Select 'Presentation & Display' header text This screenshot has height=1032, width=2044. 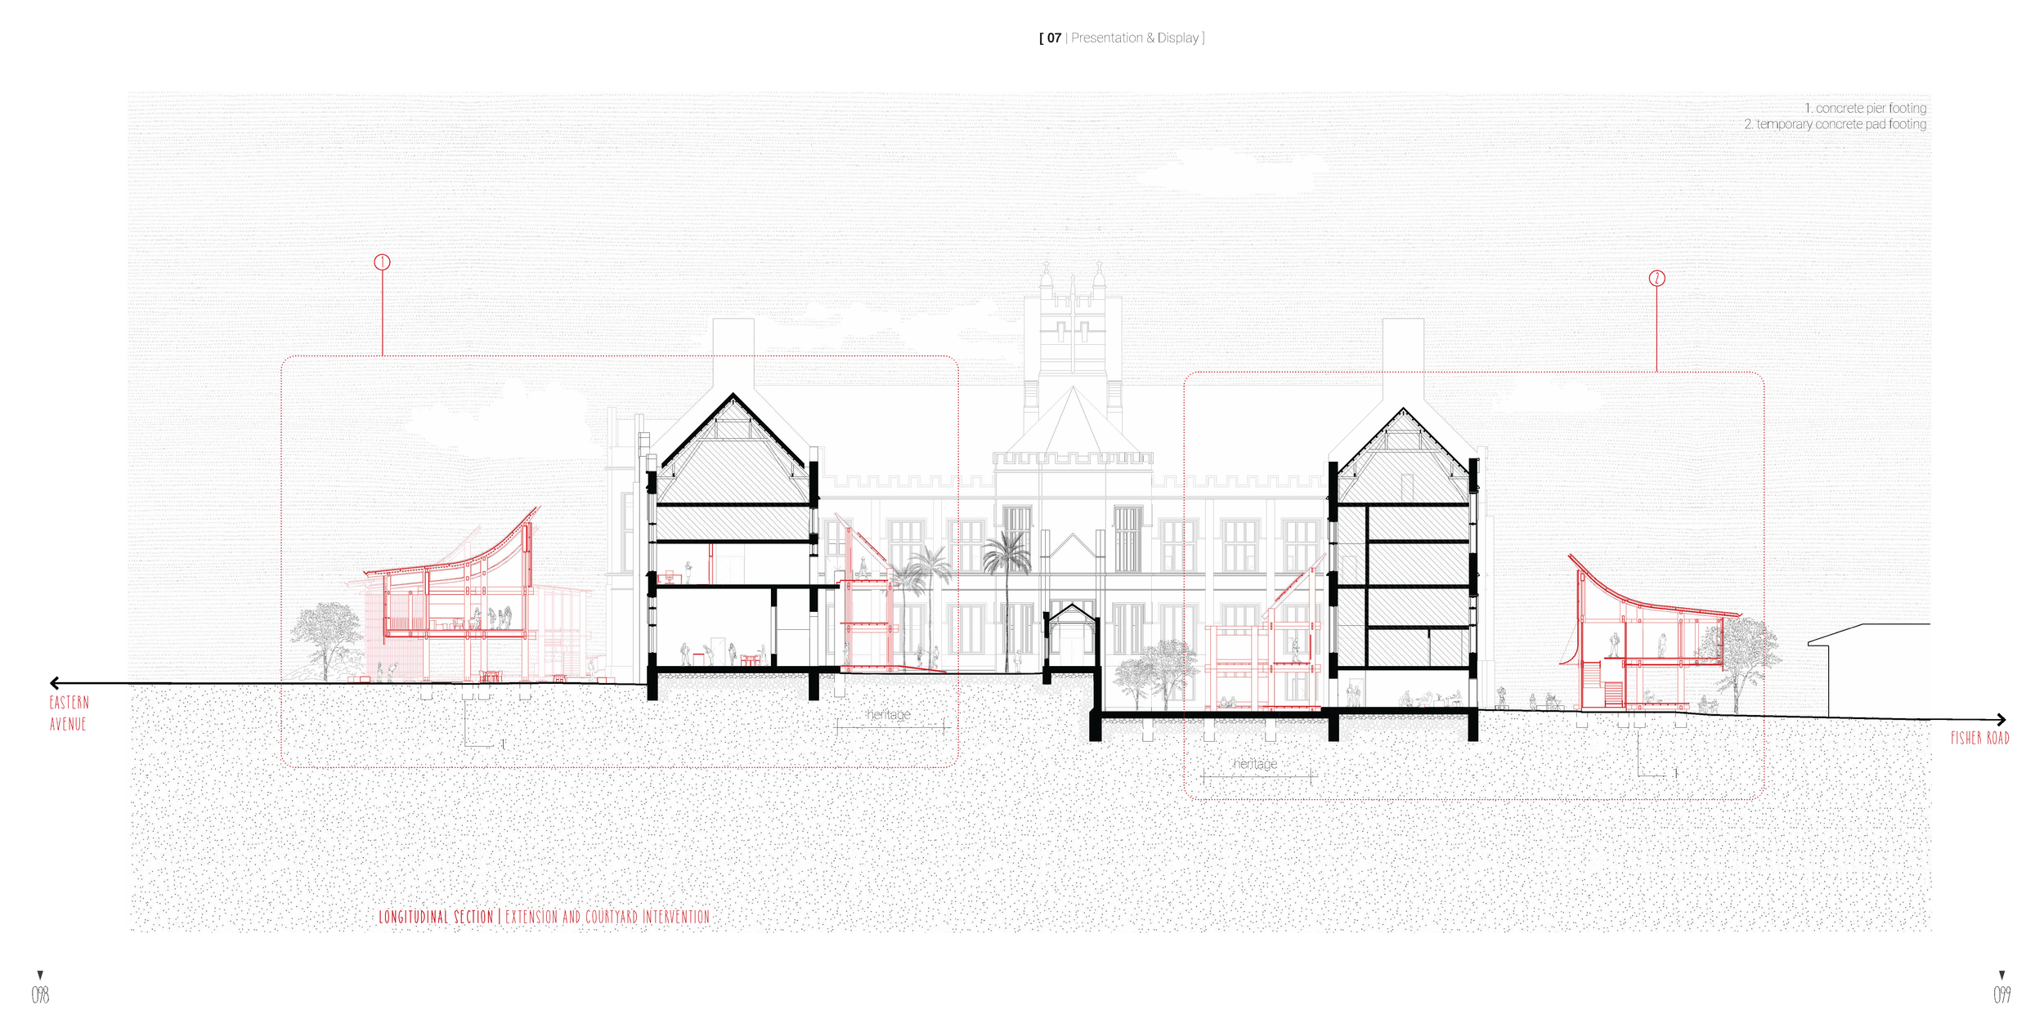[x=1135, y=38]
